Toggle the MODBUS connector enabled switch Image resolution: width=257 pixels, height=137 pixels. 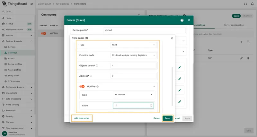(x=43, y=33)
